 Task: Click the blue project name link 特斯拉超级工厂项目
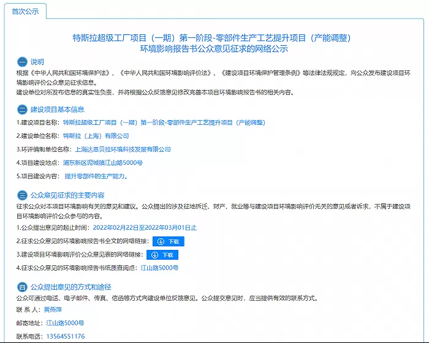click(x=164, y=123)
